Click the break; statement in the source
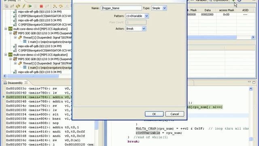This screenshot has height=146, width=259. tap(134, 142)
